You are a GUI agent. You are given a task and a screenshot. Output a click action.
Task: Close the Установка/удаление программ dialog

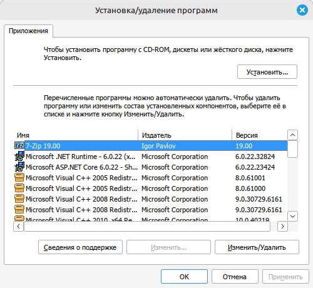302,10
